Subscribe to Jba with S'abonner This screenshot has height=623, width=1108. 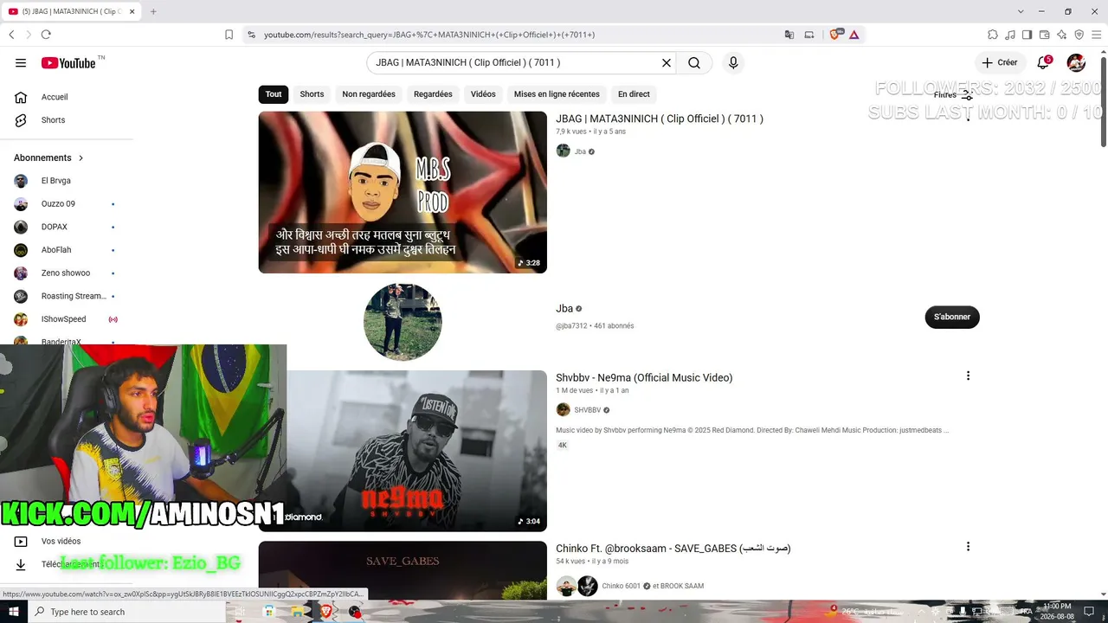[952, 317]
